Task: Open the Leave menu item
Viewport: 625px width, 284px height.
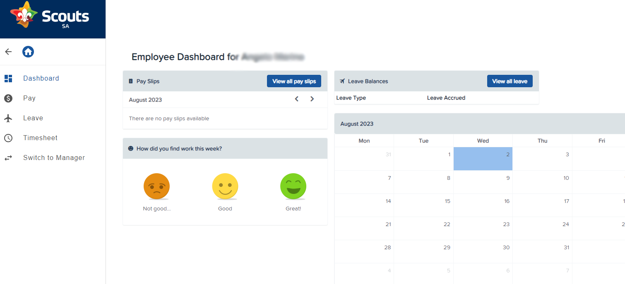Action: pos(33,118)
